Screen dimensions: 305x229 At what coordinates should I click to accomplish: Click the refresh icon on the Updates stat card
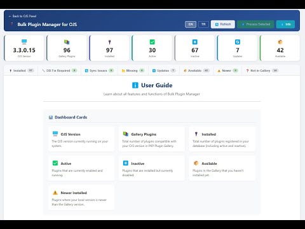pos(238,42)
